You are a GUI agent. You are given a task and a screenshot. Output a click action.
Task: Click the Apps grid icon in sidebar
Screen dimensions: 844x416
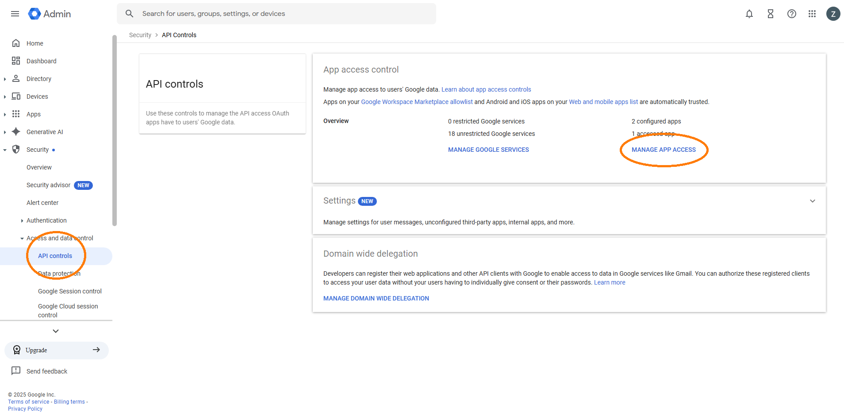click(x=16, y=114)
